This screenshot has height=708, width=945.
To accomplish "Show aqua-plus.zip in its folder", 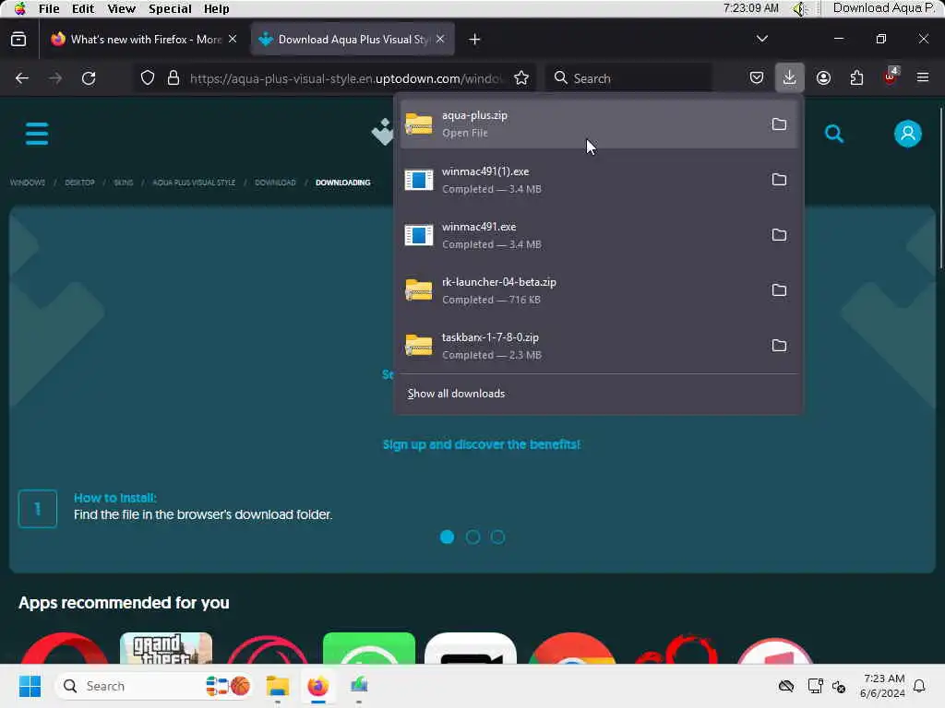I will click(x=779, y=124).
